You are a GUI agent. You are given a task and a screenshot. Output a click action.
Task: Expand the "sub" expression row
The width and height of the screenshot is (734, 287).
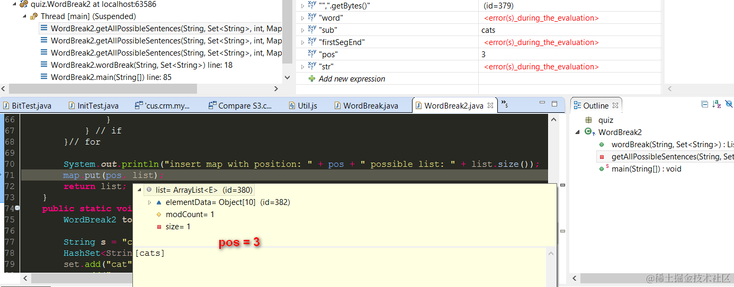point(302,30)
